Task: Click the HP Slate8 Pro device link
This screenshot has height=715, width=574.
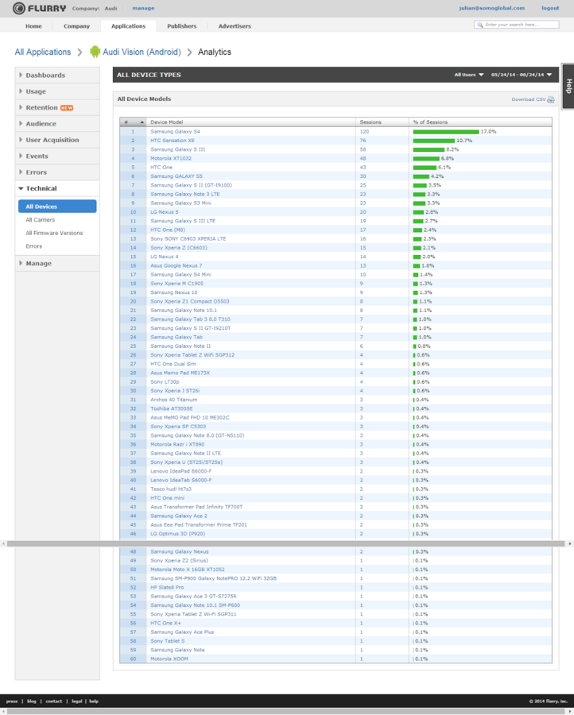Action: (x=167, y=587)
